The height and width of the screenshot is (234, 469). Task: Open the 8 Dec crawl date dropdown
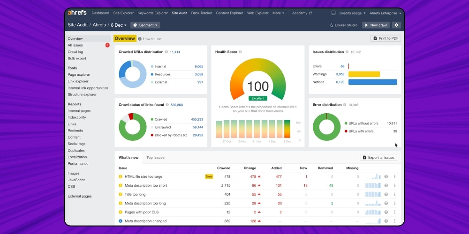pos(119,25)
